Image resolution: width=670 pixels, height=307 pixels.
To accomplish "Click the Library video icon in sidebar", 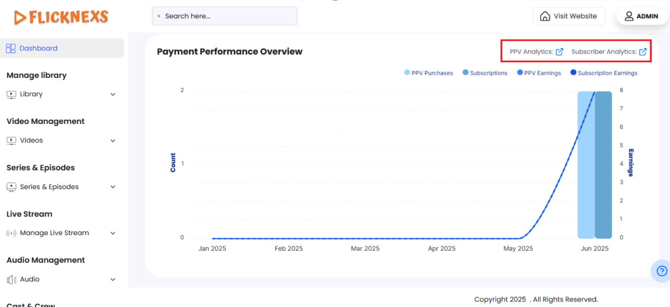I will tap(11, 95).
